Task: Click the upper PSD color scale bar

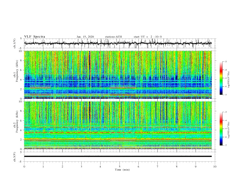Action: point(221,78)
